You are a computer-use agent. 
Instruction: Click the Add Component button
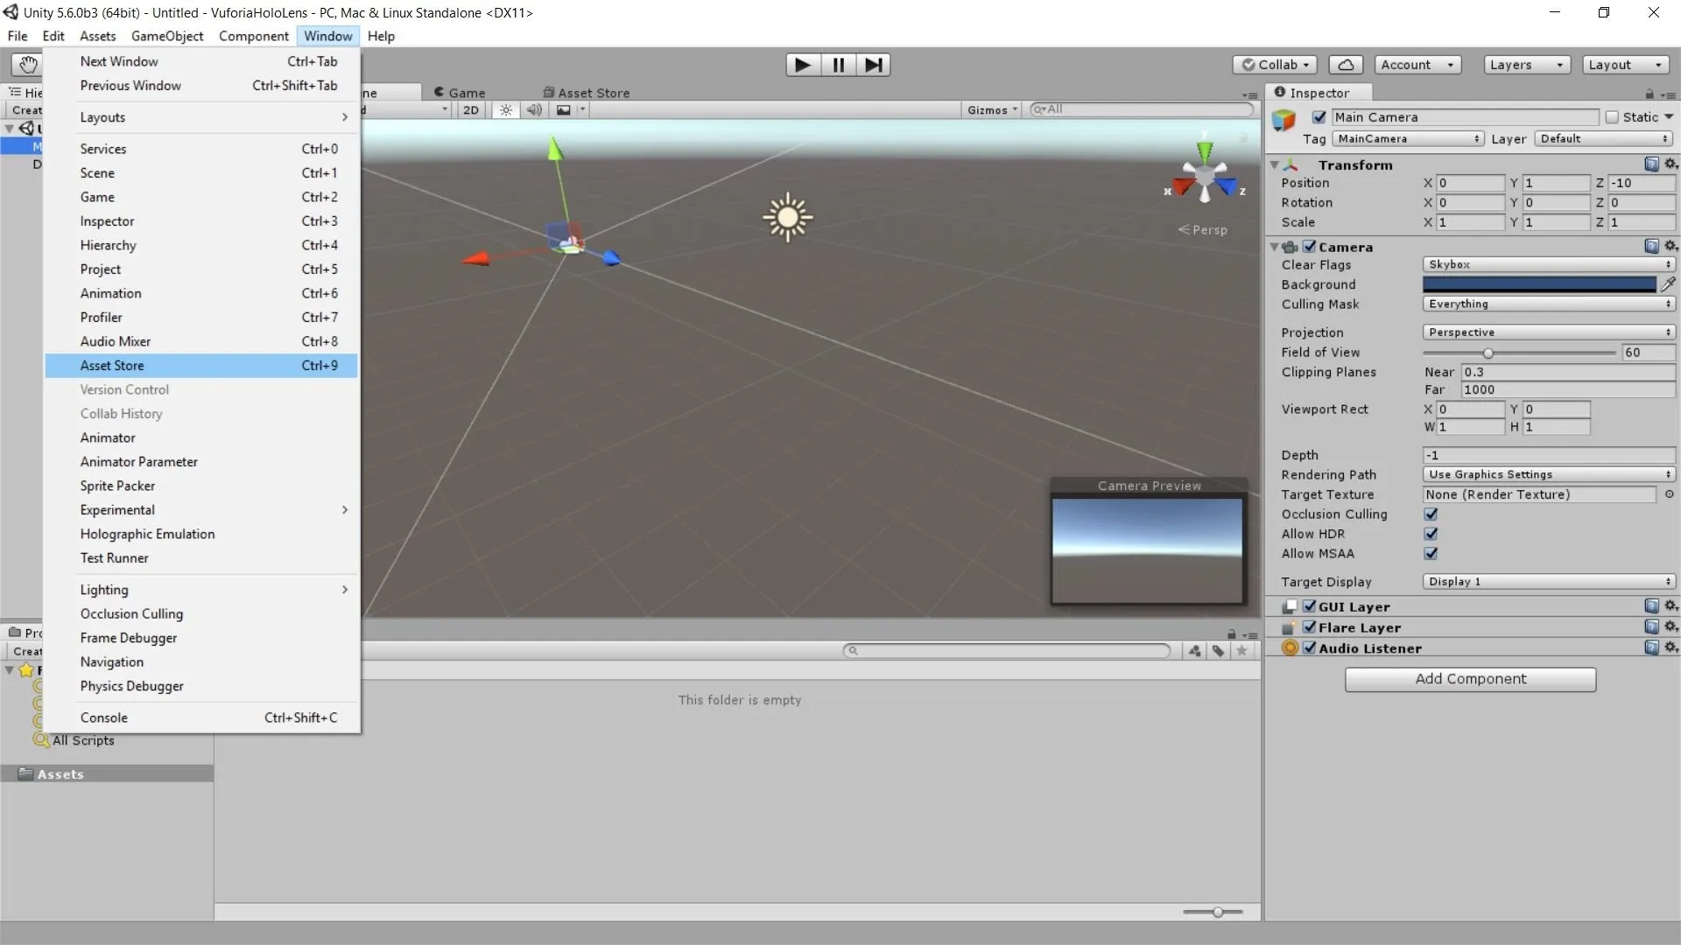coord(1471,679)
